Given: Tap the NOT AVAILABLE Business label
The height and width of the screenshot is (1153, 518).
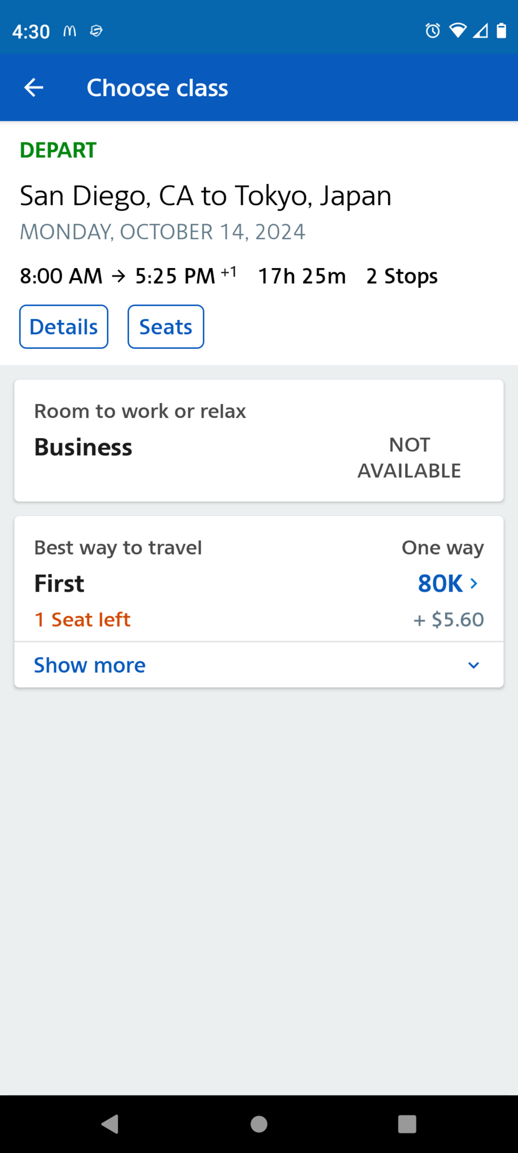Looking at the screenshot, I should pyautogui.click(x=409, y=458).
